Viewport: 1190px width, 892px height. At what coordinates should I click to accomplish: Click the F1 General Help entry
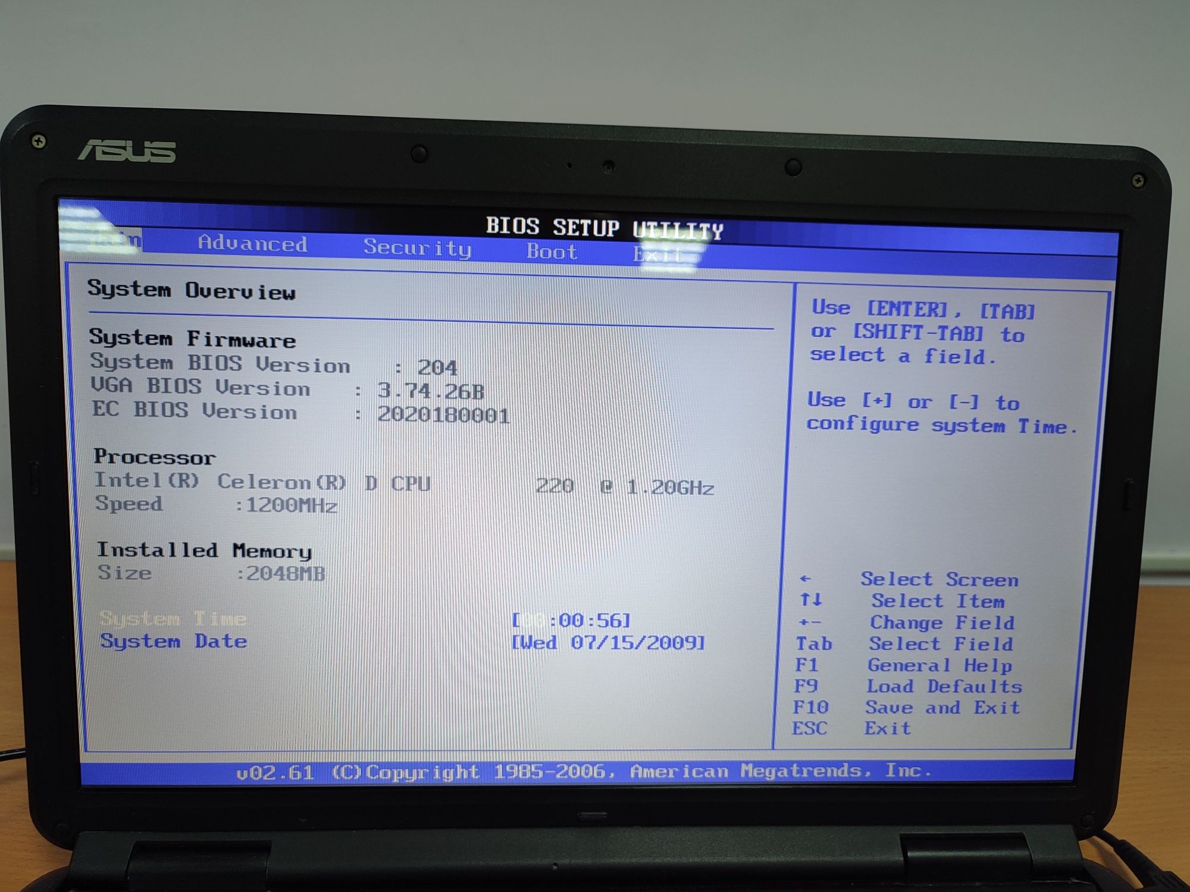[903, 665]
